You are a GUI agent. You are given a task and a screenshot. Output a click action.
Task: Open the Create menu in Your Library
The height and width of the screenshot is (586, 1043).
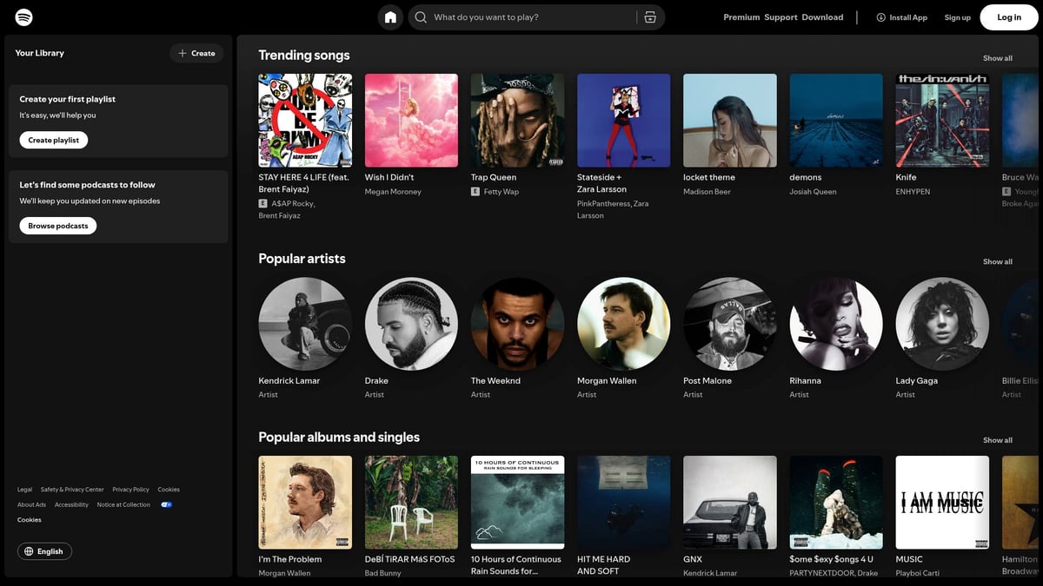point(196,52)
